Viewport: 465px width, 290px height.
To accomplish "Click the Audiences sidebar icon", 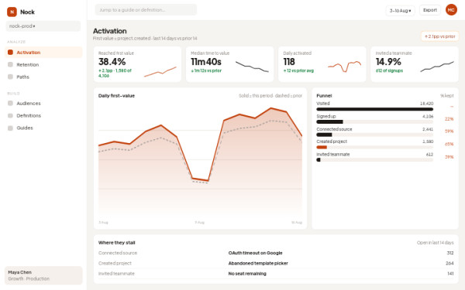I will [x=10, y=104].
